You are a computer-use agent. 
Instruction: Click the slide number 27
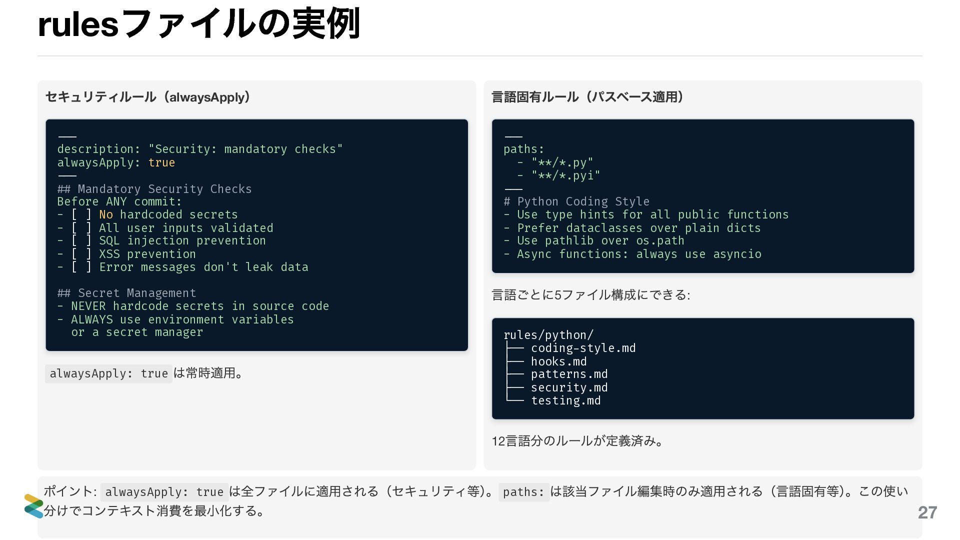coord(927,512)
